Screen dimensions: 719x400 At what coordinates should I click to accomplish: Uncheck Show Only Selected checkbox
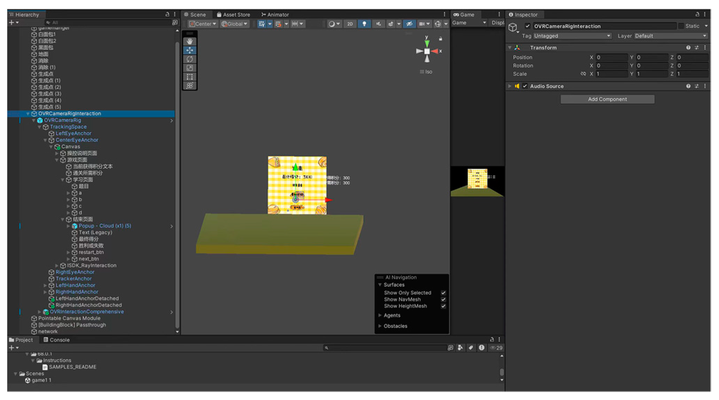point(443,293)
